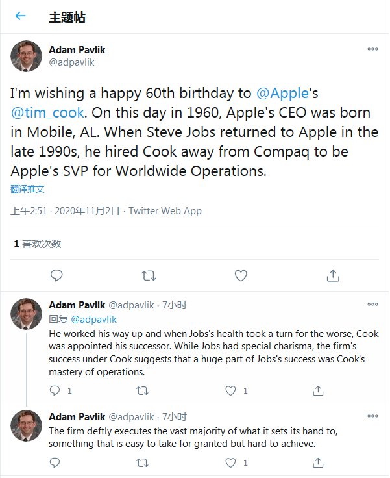Open more options on main tweet
This screenshot has height=478, width=390.
[372, 49]
